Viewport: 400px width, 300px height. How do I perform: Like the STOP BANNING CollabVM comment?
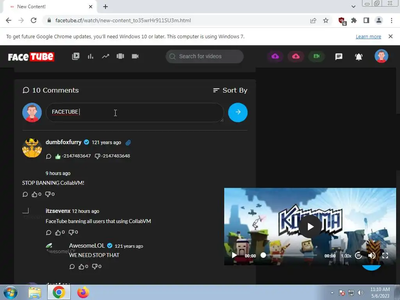pos(34,195)
